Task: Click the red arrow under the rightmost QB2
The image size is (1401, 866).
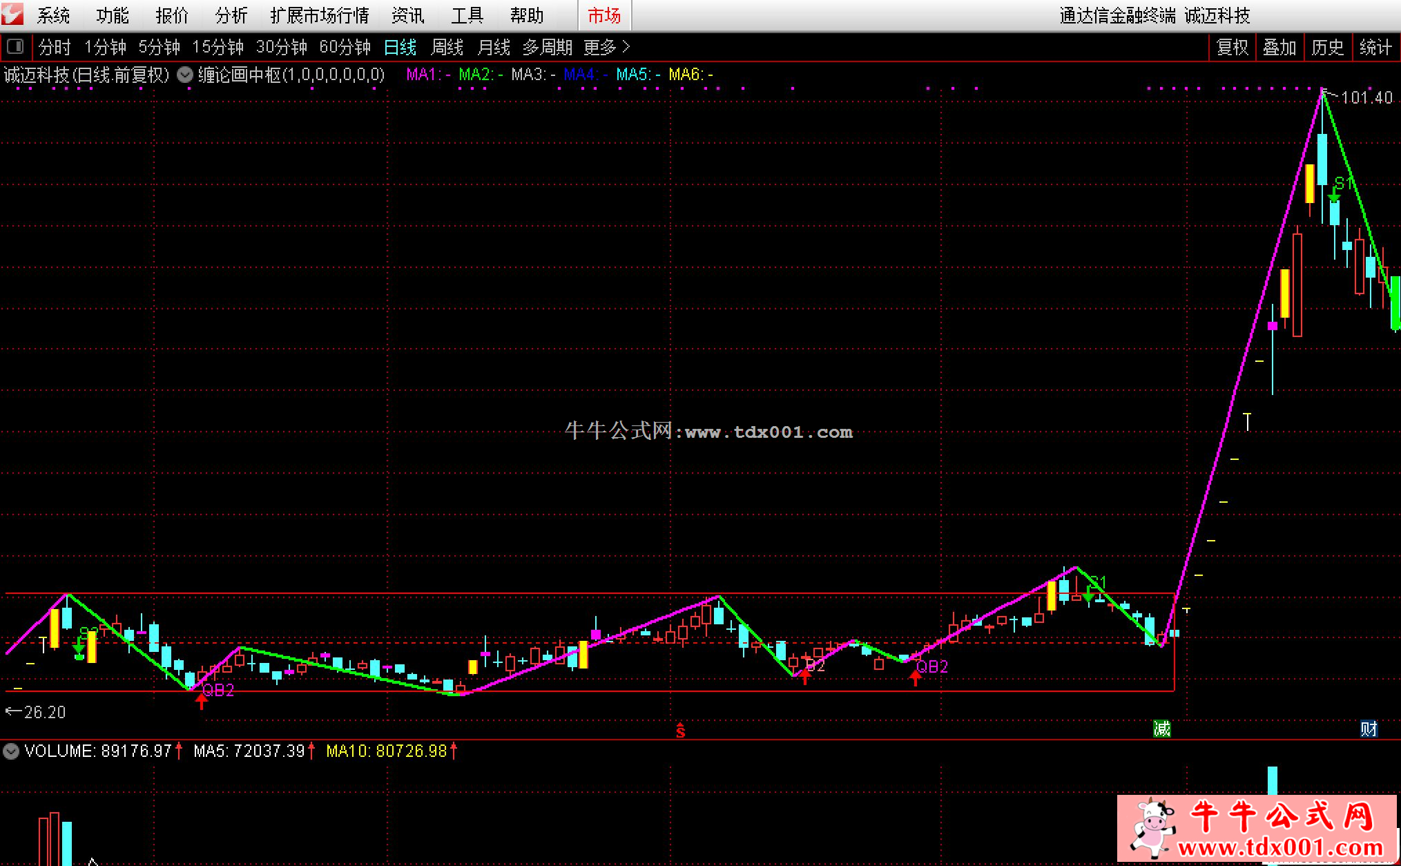Action: coord(916,679)
